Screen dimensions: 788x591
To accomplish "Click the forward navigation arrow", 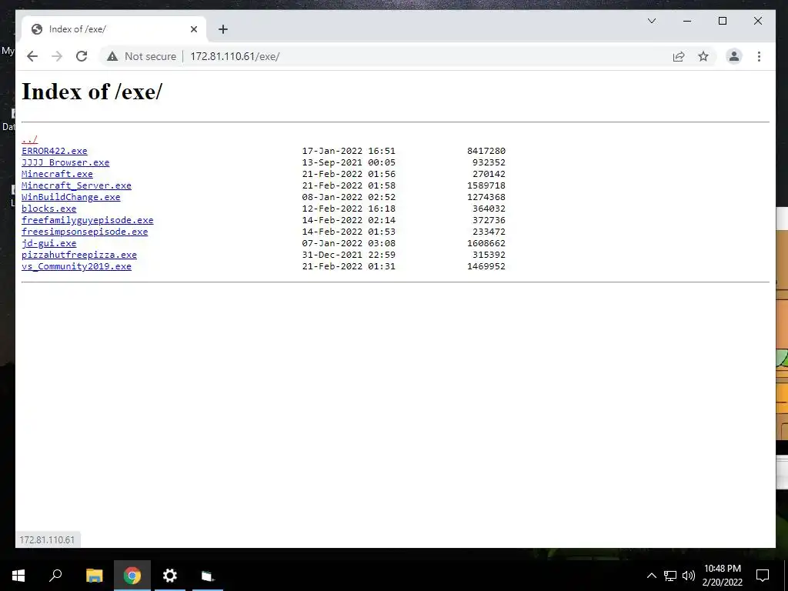I will (x=57, y=56).
